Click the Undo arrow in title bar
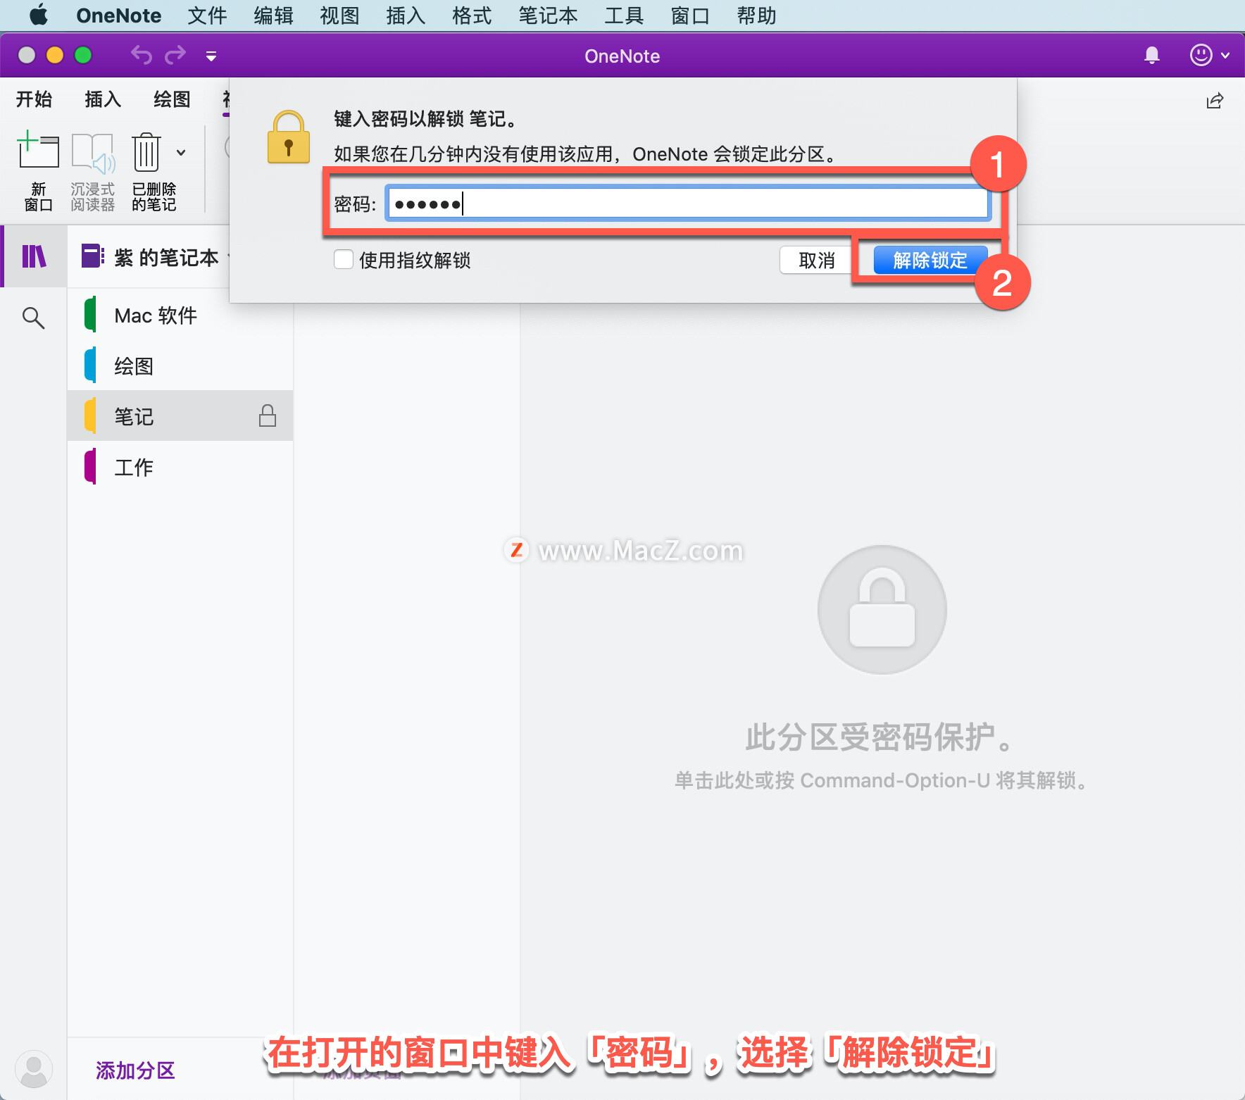This screenshot has width=1245, height=1100. (142, 55)
